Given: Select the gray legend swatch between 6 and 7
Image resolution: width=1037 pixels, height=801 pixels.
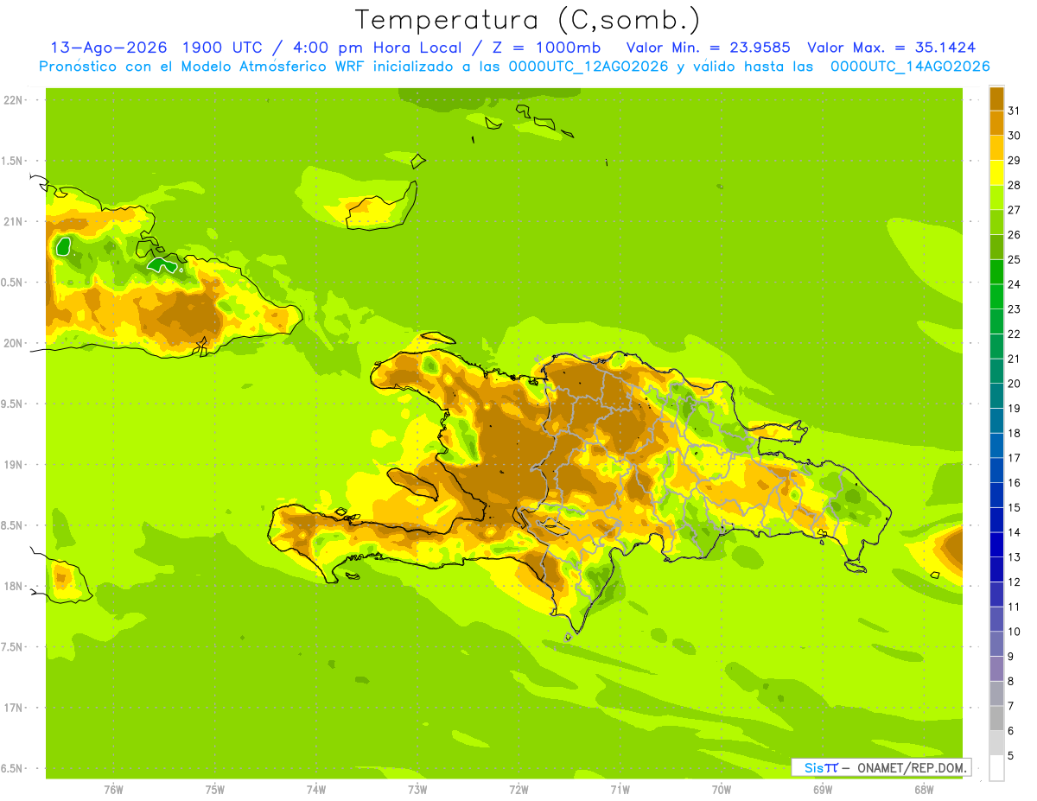Looking at the screenshot, I should tap(996, 718).
